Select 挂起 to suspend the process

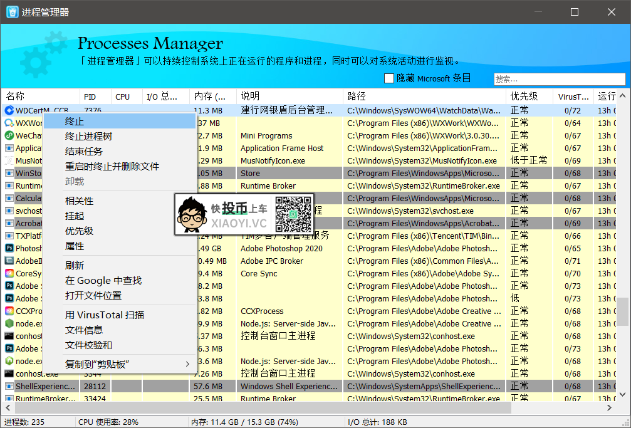[x=120, y=216]
